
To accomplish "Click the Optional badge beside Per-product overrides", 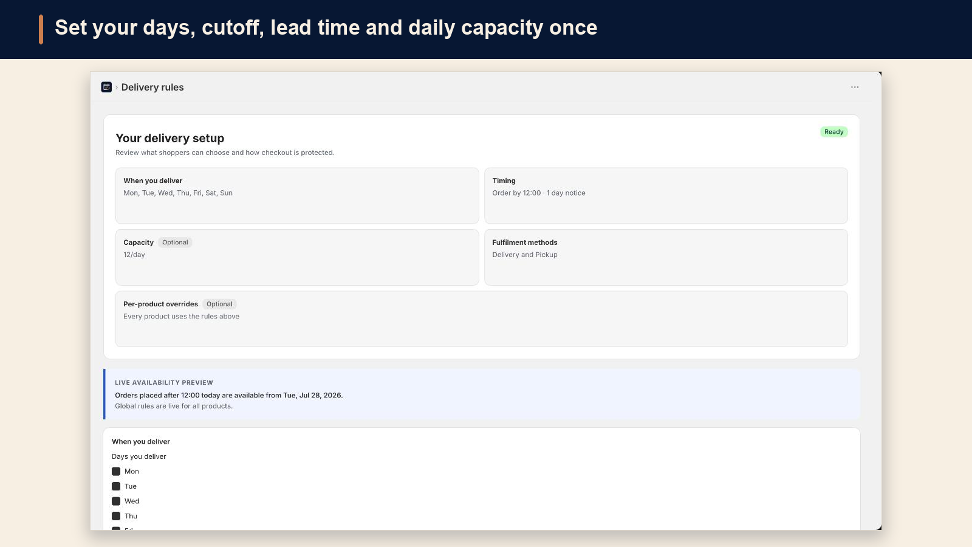I will [219, 304].
